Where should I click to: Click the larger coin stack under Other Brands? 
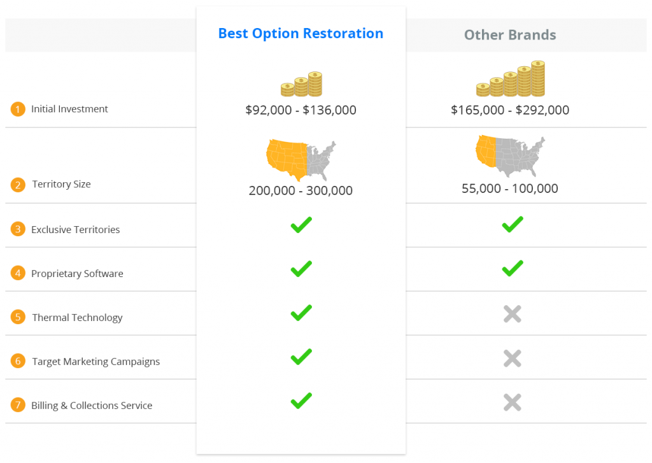tap(510, 78)
